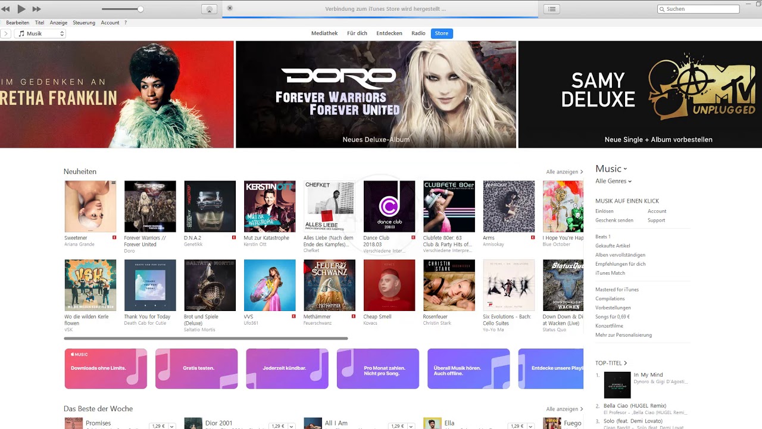Open the Alles Liebe album by Chefket

[x=329, y=206]
